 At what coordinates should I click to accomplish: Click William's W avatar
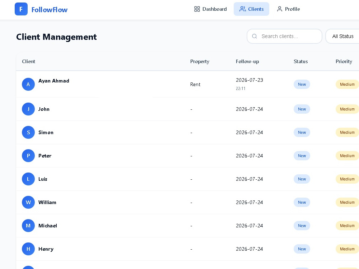pos(28,202)
